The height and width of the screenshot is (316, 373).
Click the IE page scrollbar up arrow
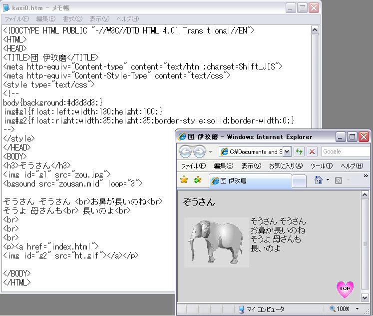(365, 195)
